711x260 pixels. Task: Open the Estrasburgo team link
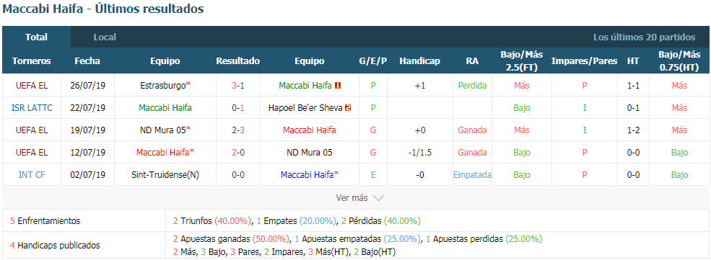(x=163, y=86)
